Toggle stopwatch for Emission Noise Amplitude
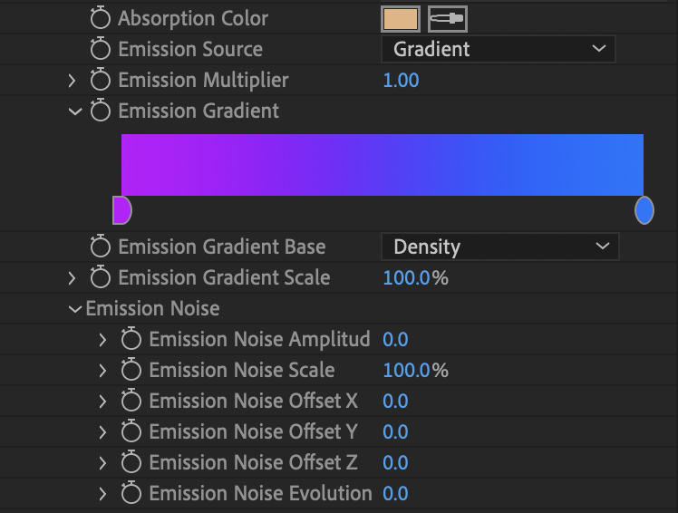678x513 pixels. pyautogui.click(x=131, y=339)
